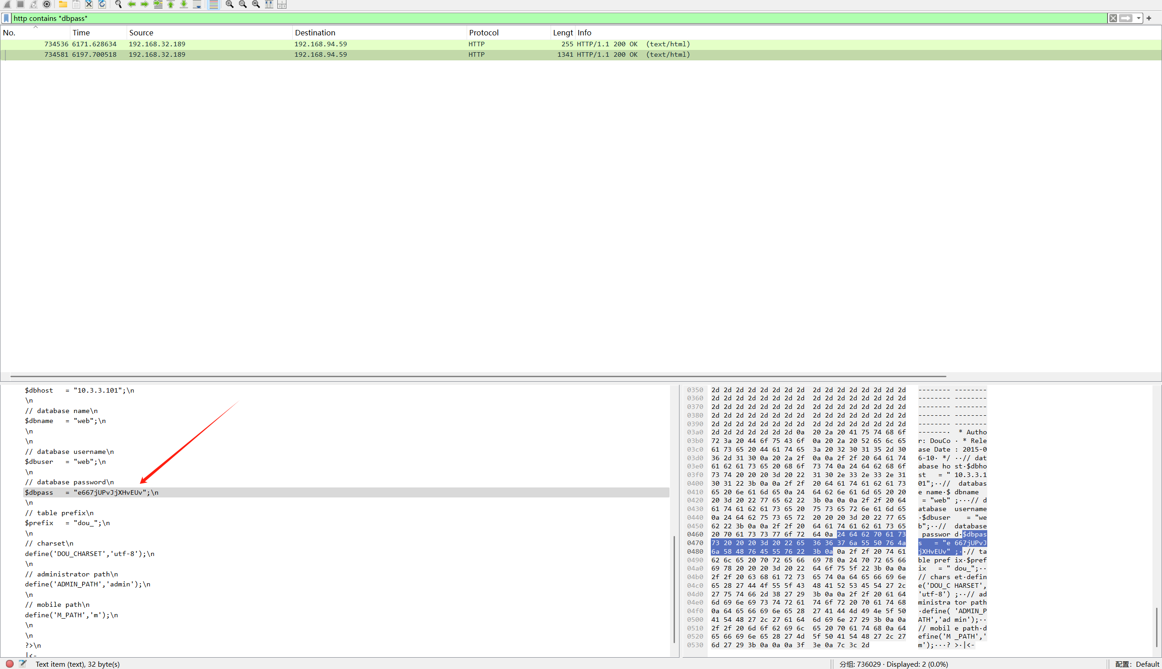Zoom in the main window text
The height and width of the screenshot is (669, 1162).
point(229,4)
